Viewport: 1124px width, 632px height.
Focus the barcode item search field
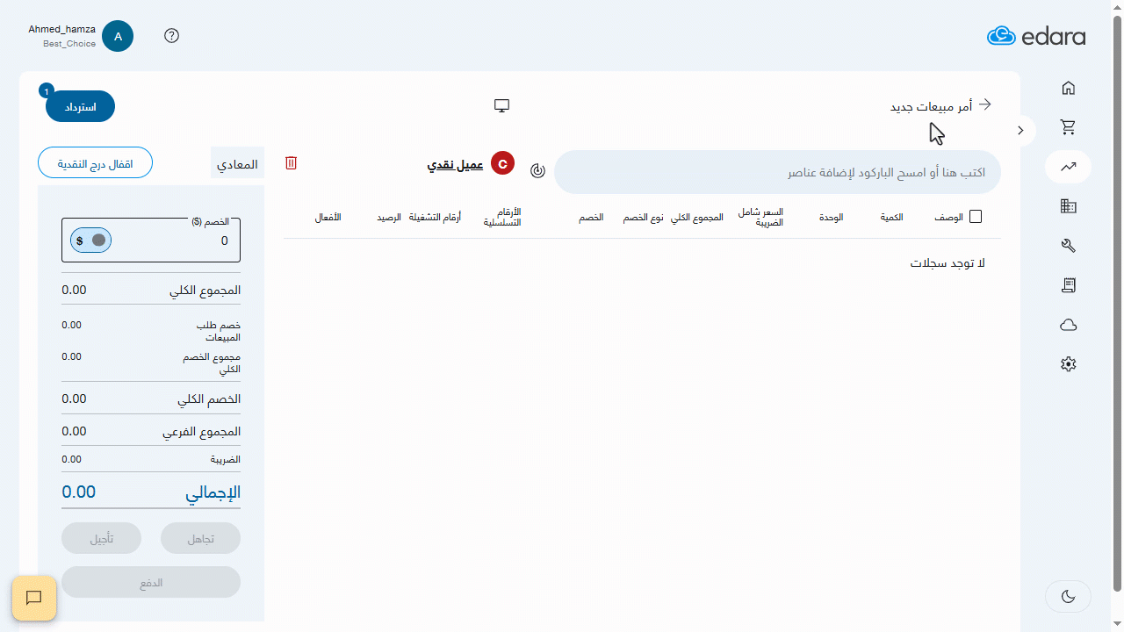tap(777, 172)
